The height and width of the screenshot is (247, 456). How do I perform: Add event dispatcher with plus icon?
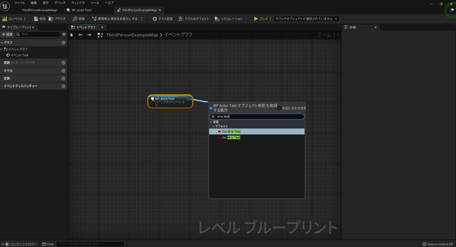pos(63,86)
